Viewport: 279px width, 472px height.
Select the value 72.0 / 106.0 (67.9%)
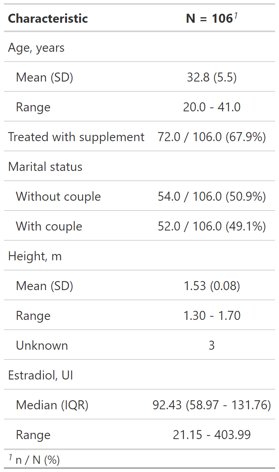point(212,137)
